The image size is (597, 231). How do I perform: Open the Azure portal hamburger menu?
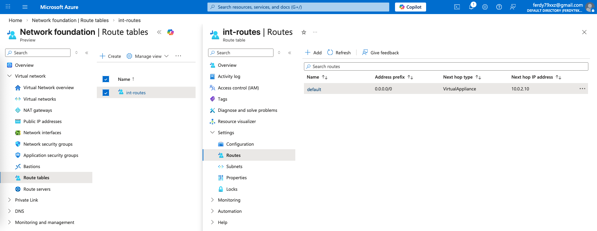(25, 7)
